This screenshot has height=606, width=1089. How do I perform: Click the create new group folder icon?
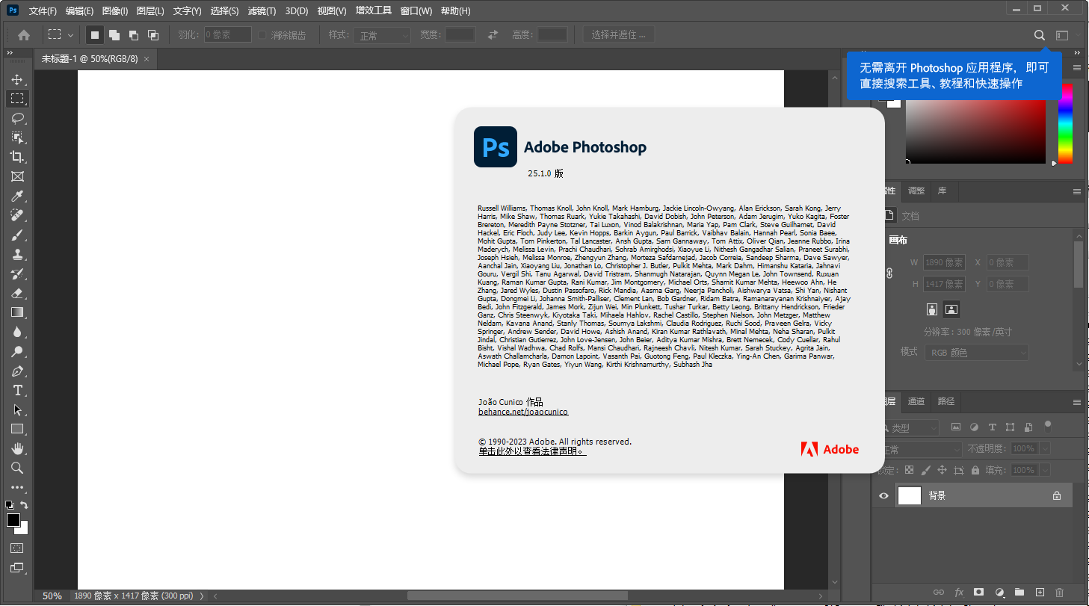point(1019,593)
